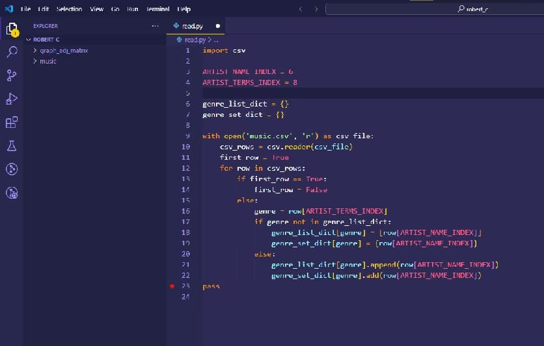Open Explorer more actions ellipsis
This screenshot has width=544, height=346.
[x=155, y=26]
